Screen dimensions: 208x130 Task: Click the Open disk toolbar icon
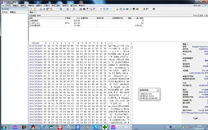117,9
